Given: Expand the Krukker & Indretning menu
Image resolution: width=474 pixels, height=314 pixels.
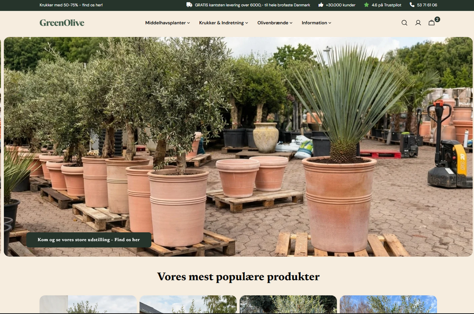Looking at the screenshot, I should point(224,23).
